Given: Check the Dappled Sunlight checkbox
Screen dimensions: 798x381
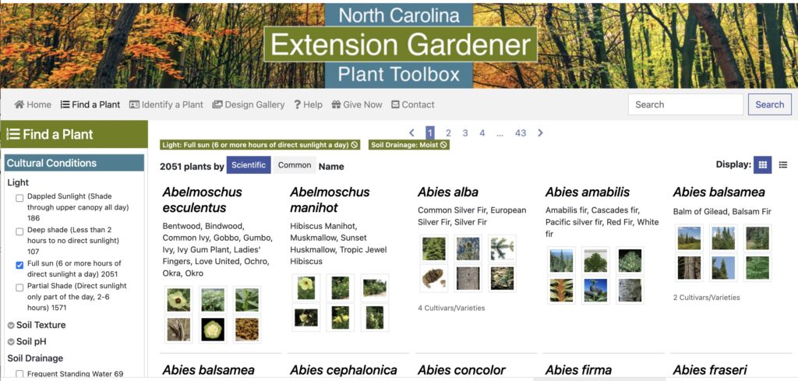Looking at the screenshot, I should (x=19, y=198).
